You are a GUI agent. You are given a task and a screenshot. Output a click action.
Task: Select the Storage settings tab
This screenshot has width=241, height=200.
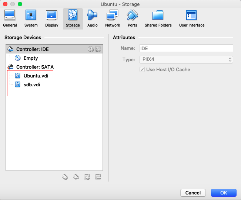(73, 19)
